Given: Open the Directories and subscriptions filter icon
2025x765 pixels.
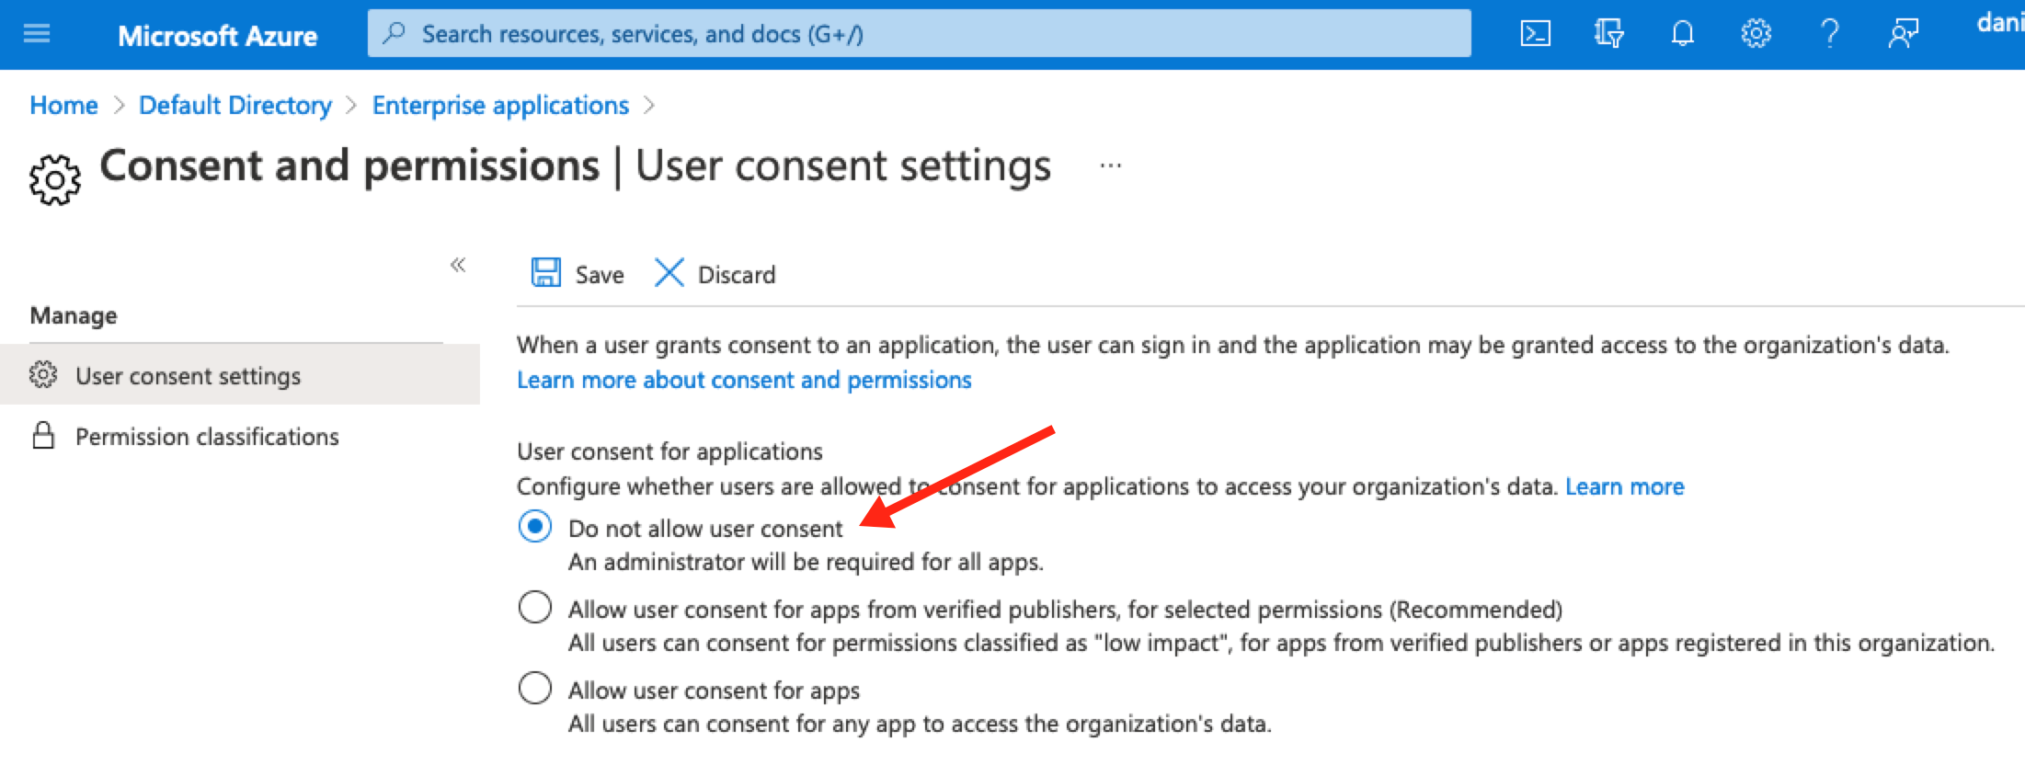Looking at the screenshot, I should [1608, 34].
